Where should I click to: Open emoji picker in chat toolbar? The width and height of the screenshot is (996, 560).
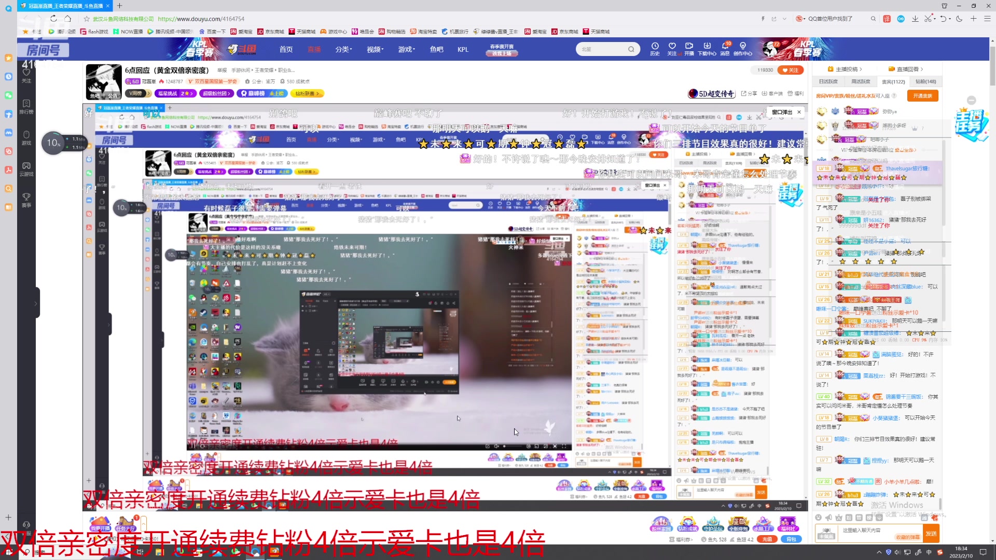tap(818, 517)
